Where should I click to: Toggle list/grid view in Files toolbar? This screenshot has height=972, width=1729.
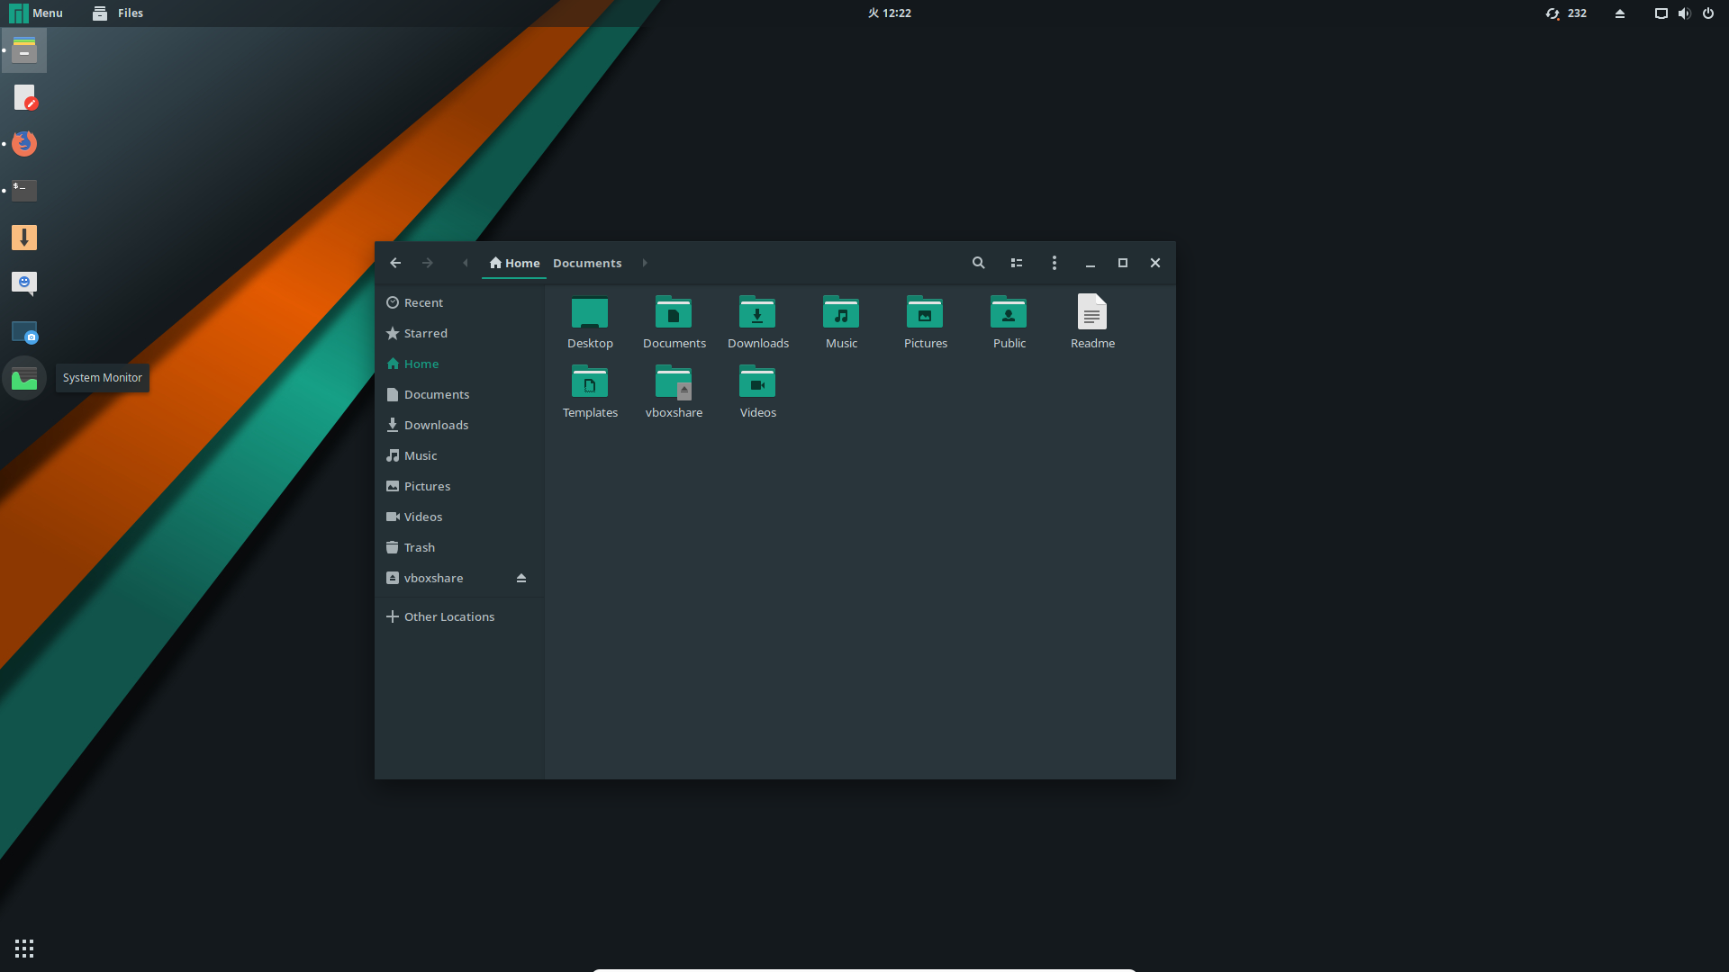tap(1017, 263)
